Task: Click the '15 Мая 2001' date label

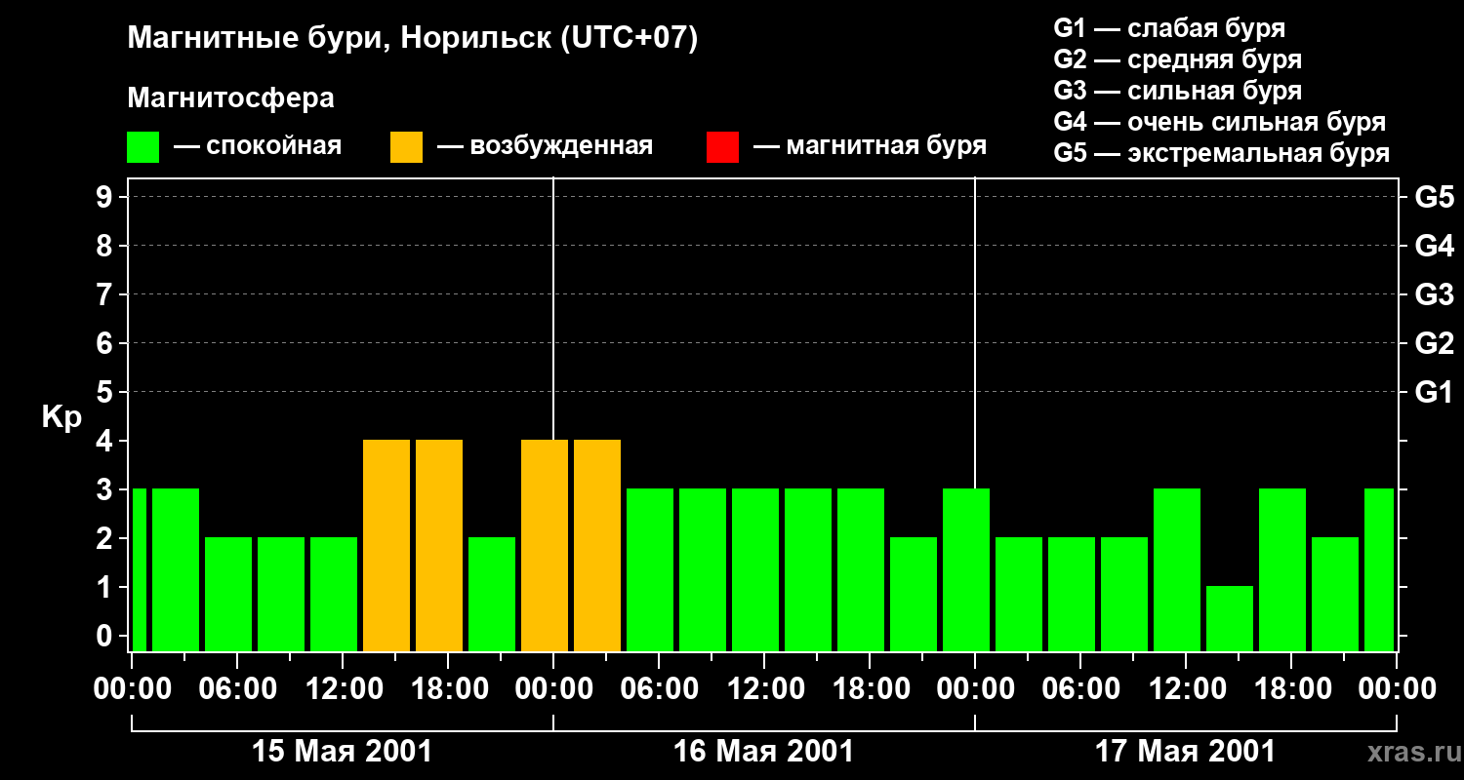Action: point(342,752)
